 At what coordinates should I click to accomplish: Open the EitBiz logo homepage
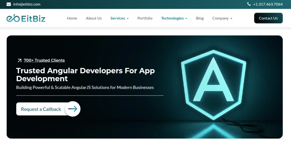tap(26, 18)
